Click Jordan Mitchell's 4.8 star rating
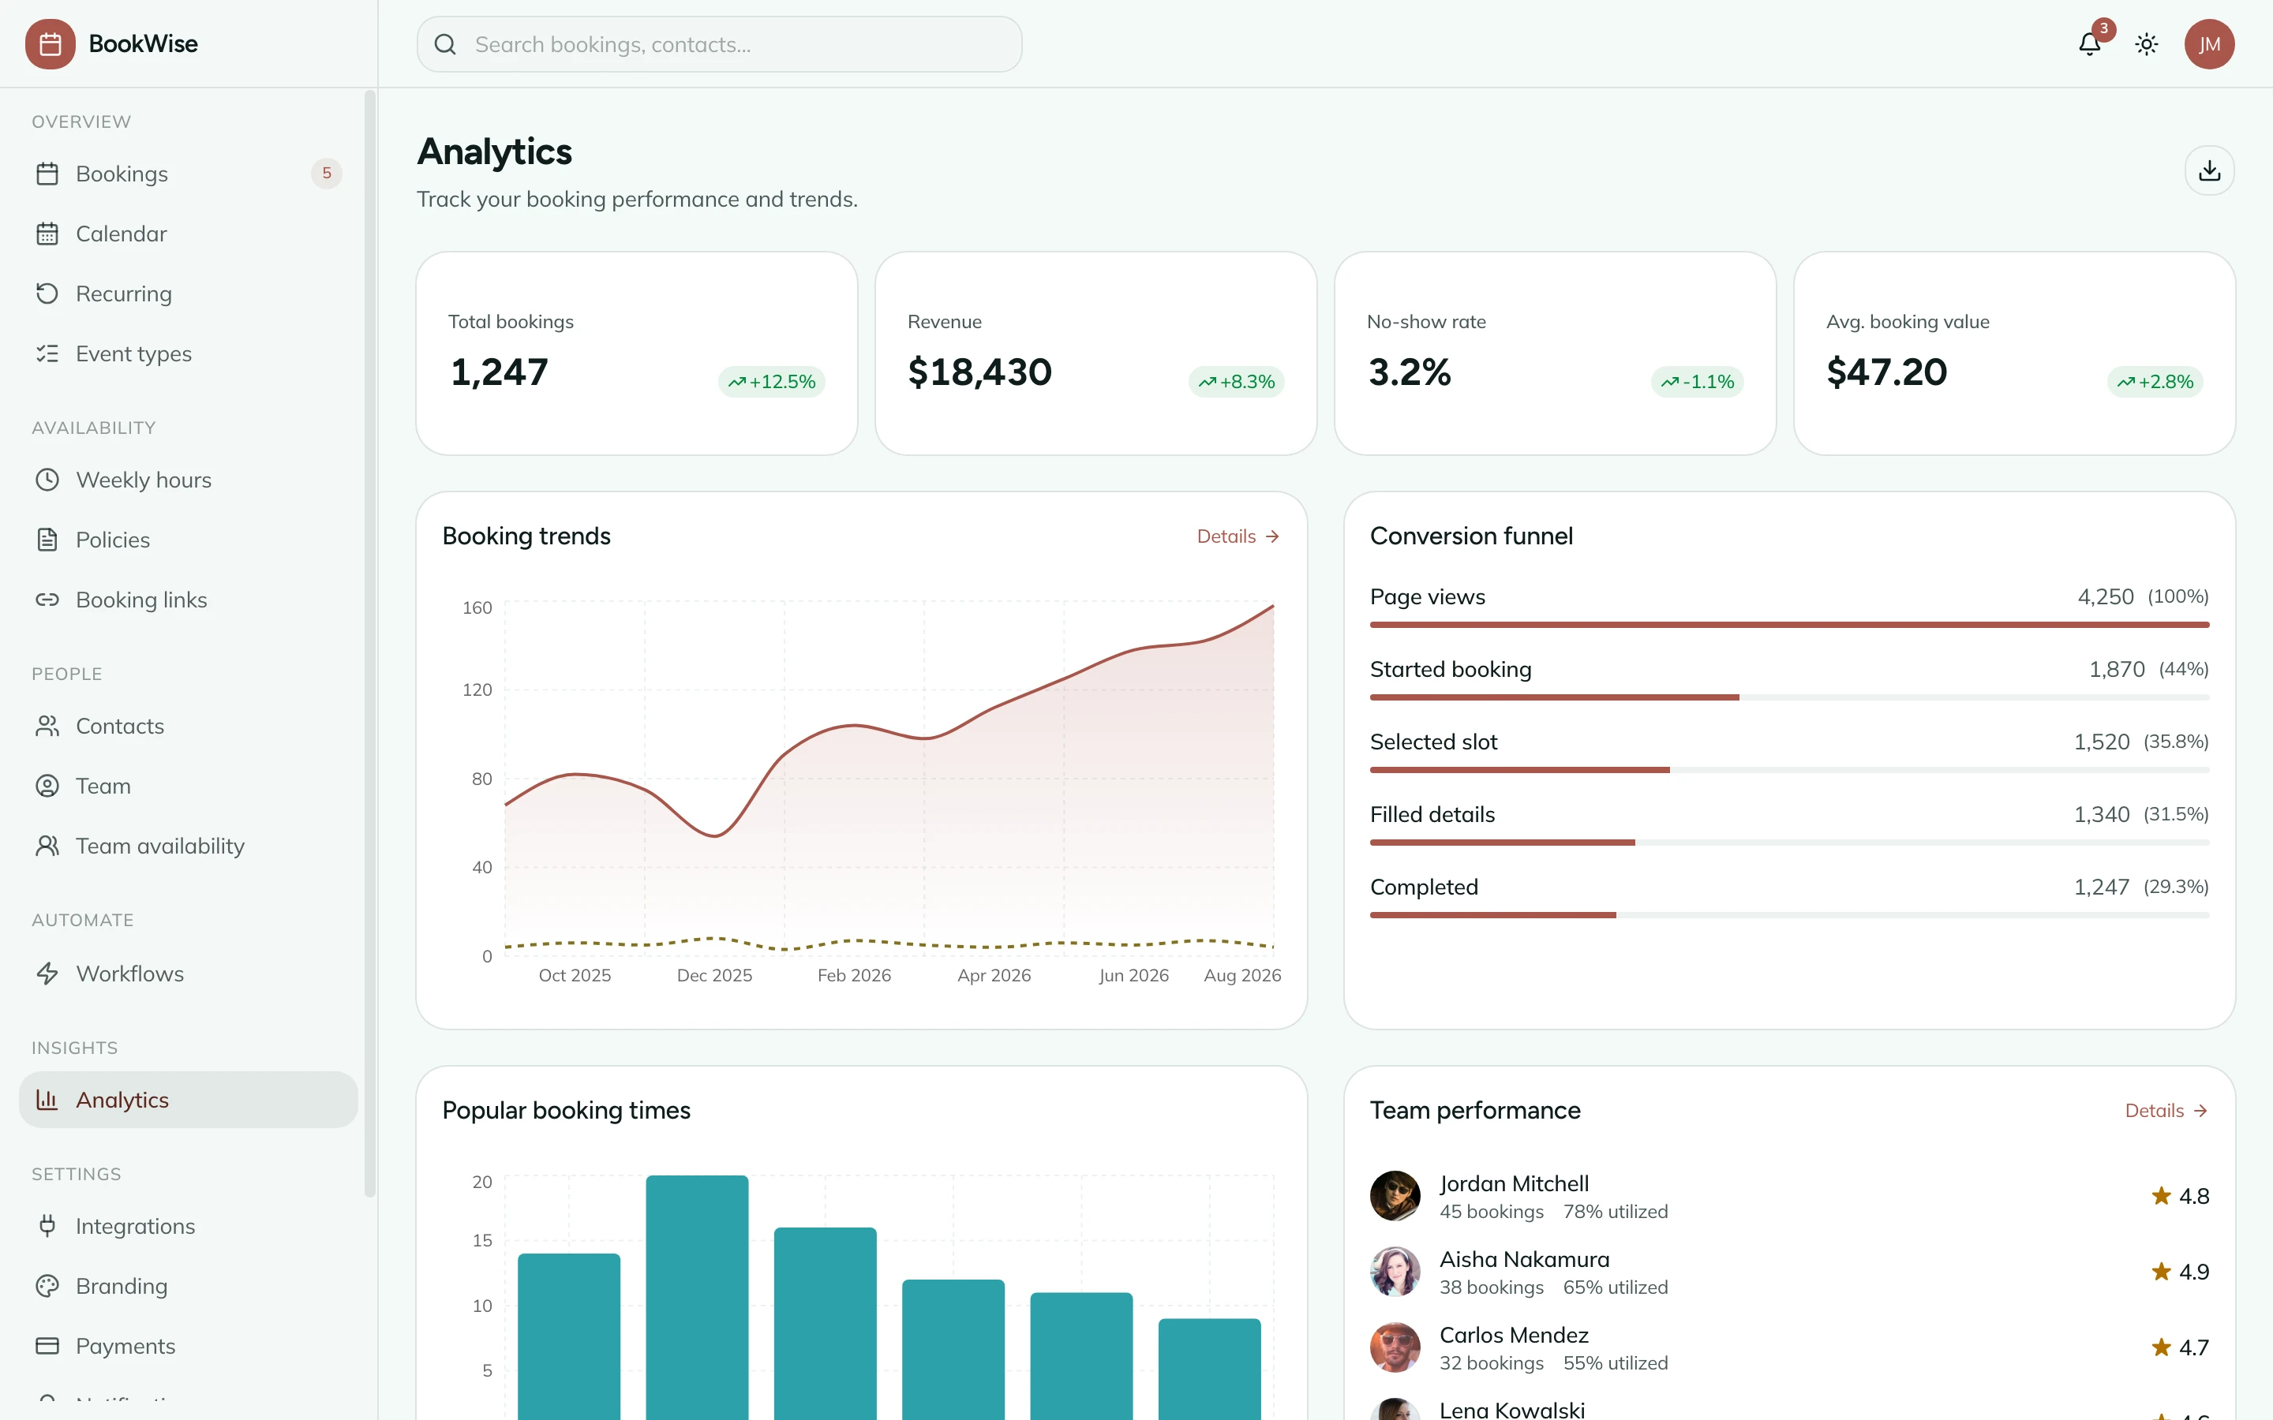The width and height of the screenshot is (2273, 1420). click(2180, 1197)
